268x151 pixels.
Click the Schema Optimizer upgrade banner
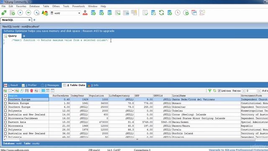(59, 31)
